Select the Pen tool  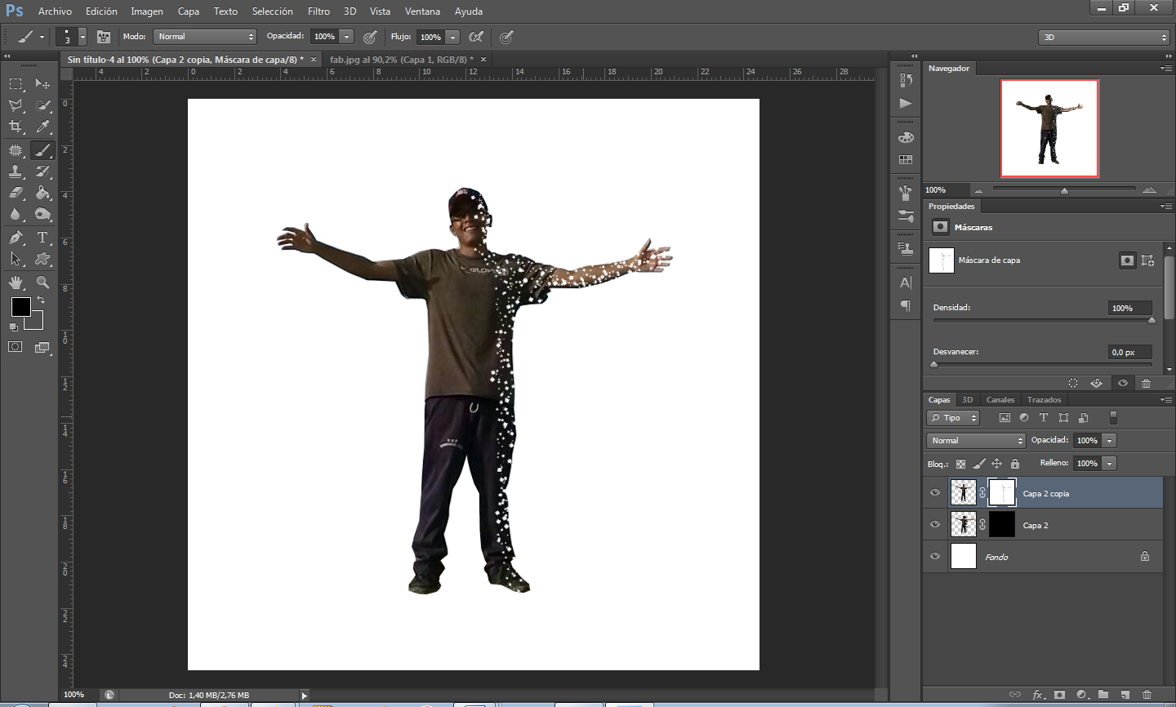click(x=16, y=238)
